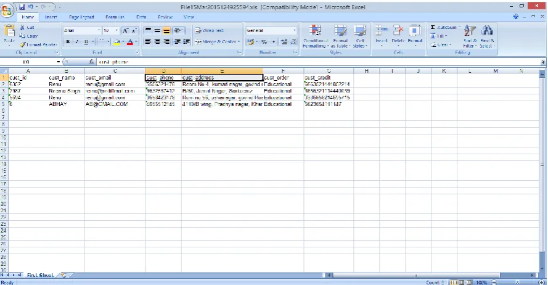The image size is (548, 285).
Task: Toggle left text alignment
Action: click(148, 41)
